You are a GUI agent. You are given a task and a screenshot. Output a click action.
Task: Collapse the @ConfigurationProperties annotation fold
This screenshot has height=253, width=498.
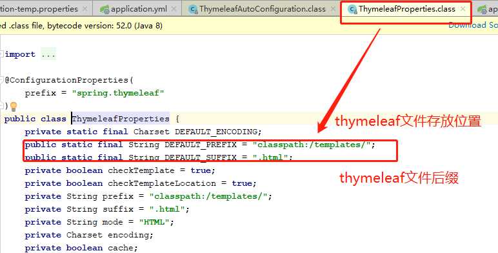pos(1,80)
